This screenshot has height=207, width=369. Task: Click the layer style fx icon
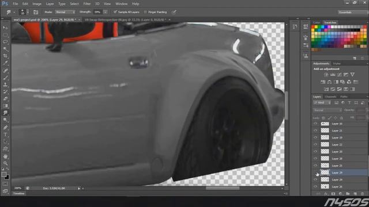tap(326, 194)
